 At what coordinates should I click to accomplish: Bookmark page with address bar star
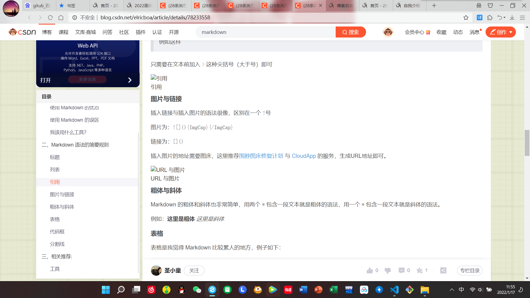click(466, 18)
